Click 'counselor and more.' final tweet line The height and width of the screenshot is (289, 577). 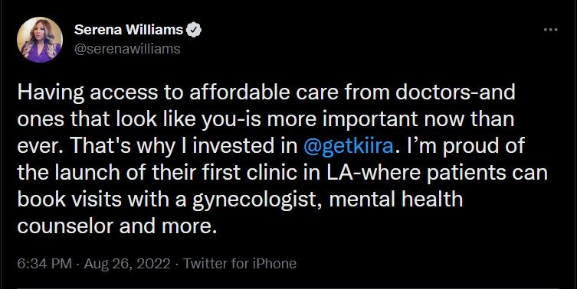click(116, 226)
